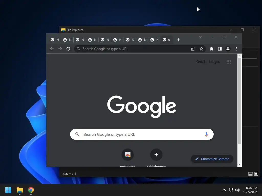
Task: Open File Explorer from the taskbar
Action: (x=19, y=190)
